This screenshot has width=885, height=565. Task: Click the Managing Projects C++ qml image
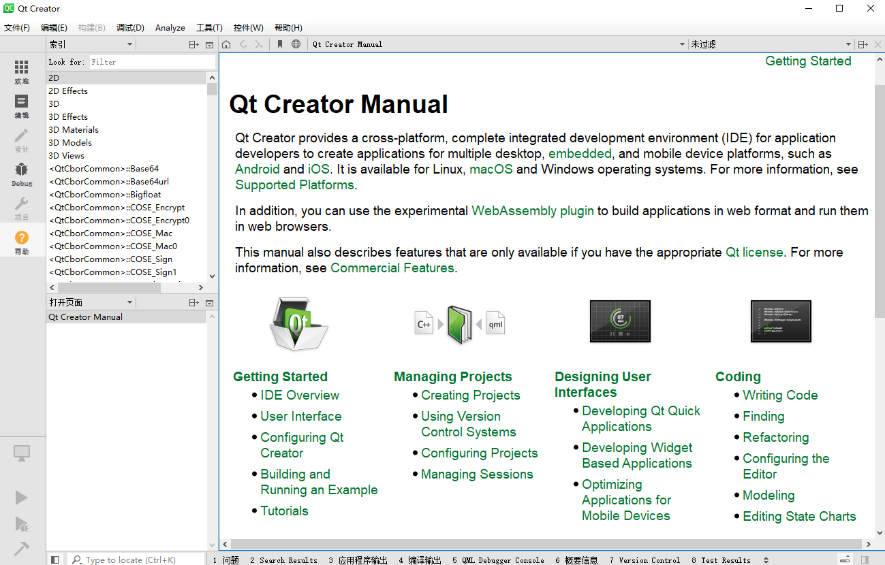pyautogui.click(x=460, y=324)
